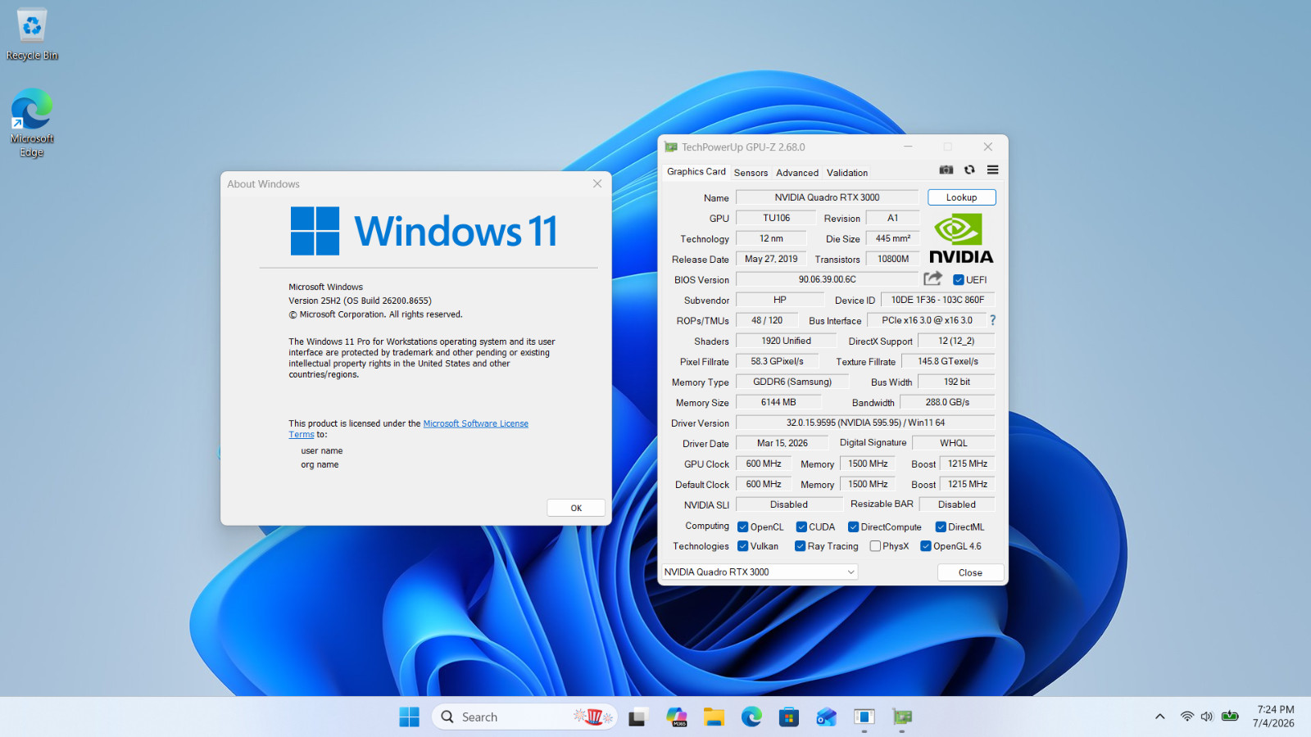Click the battery tray icon

coord(1230,717)
